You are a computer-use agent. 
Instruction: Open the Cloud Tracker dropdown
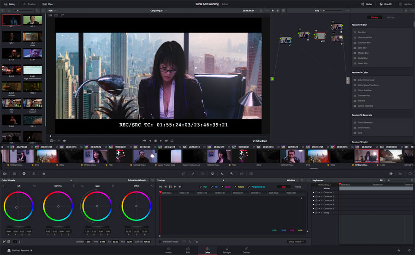coord(296,242)
